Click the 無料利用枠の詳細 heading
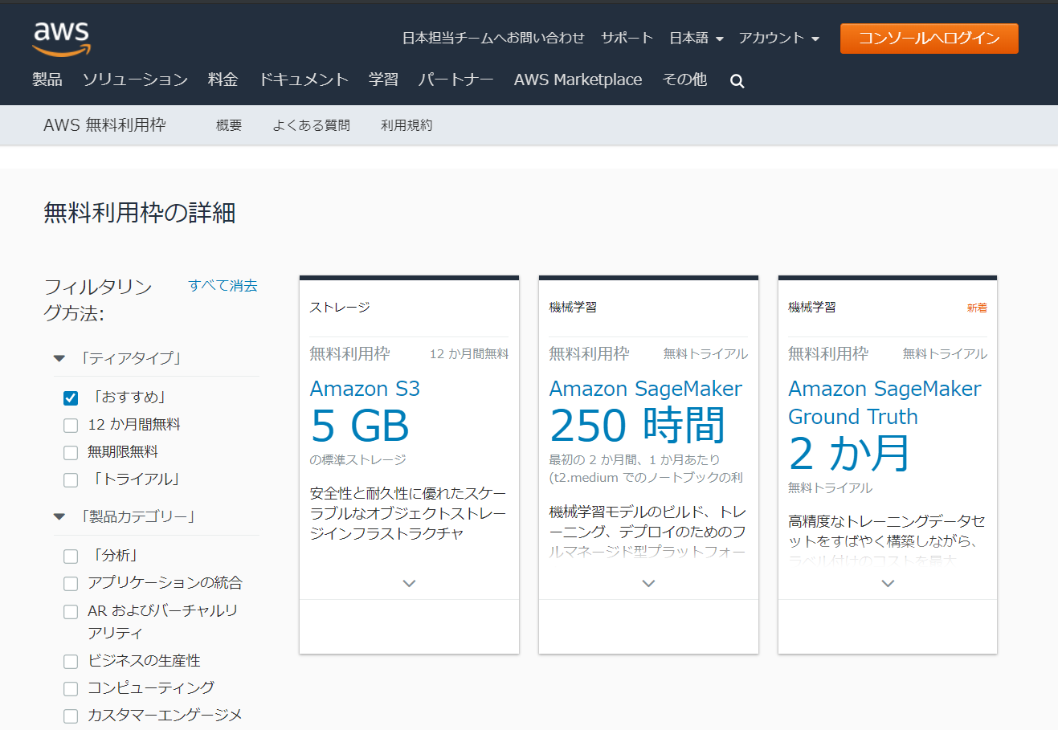This screenshot has width=1058, height=730. tap(139, 213)
